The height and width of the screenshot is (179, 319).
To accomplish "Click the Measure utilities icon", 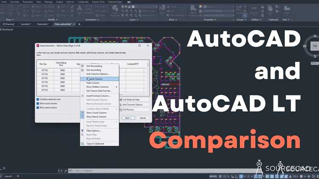I will [x=254, y=9].
